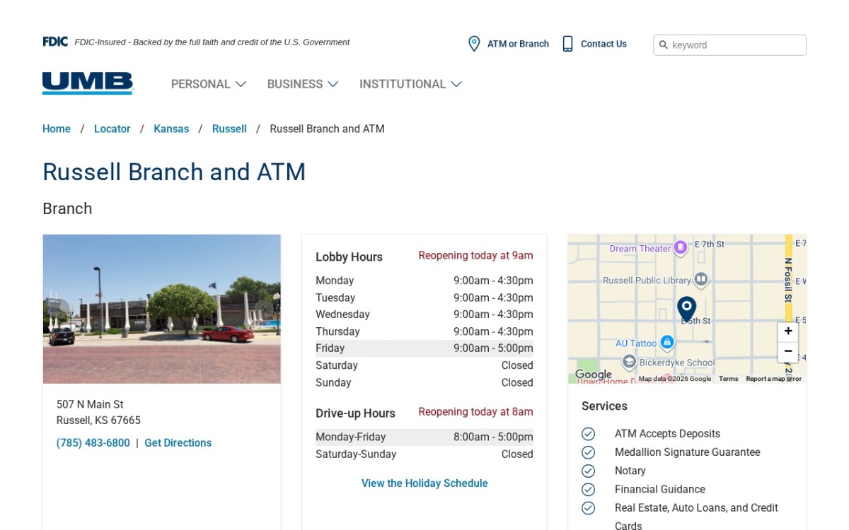The height and width of the screenshot is (530, 849).
Task: Click the Dream Theater map marker
Action: point(681,247)
